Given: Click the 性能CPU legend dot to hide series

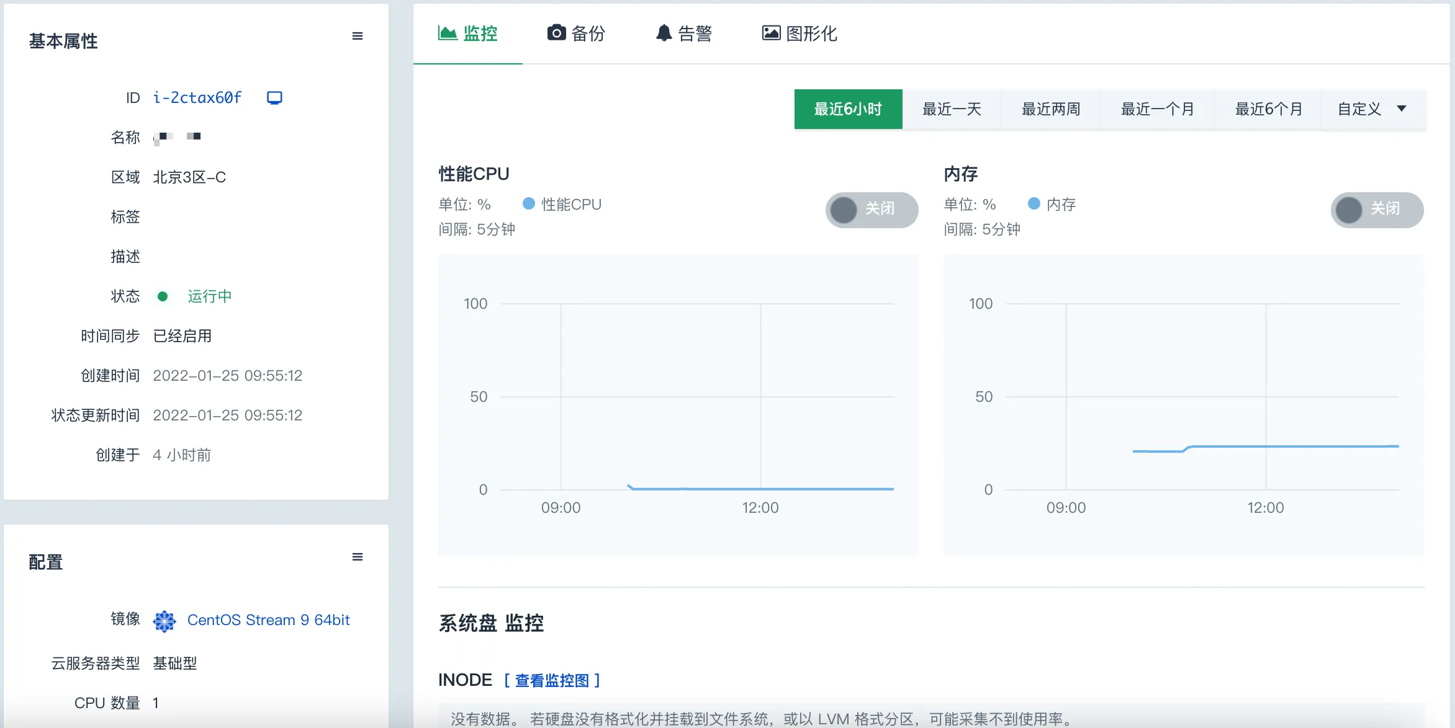Looking at the screenshot, I should pyautogui.click(x=529, y=204).
